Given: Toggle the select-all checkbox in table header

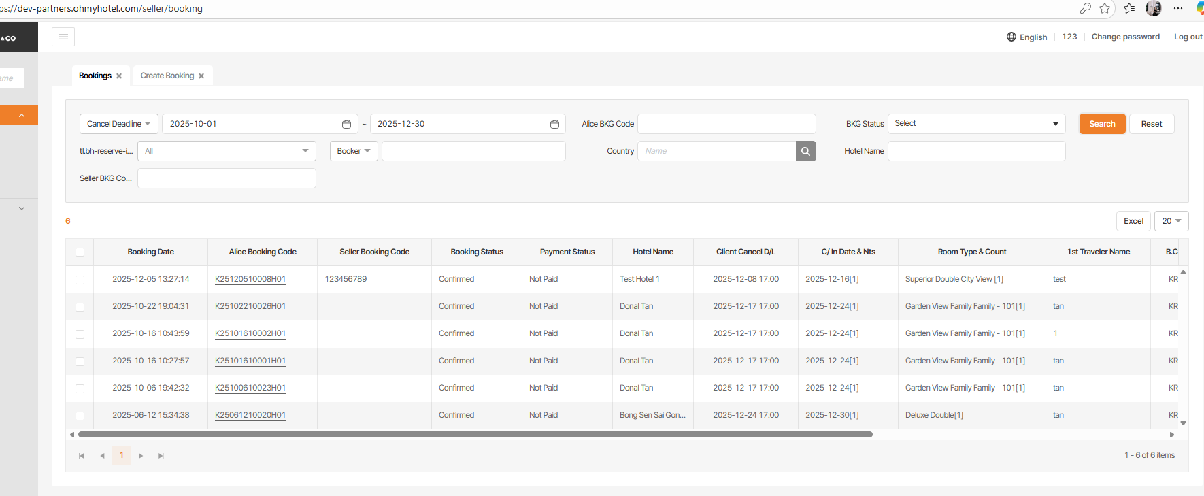Looking at the screenshot, I should click(80, 252).
